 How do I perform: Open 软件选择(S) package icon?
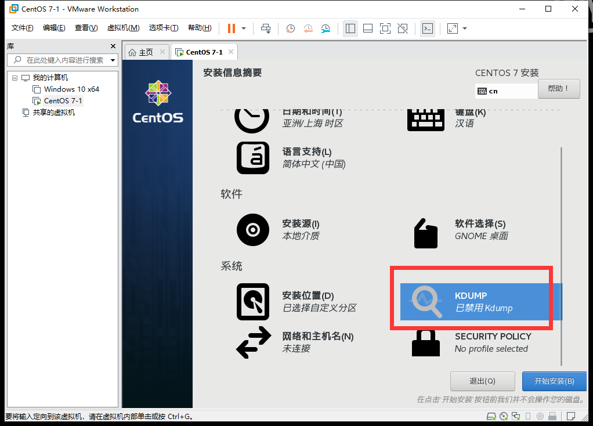tap(425, 233)
